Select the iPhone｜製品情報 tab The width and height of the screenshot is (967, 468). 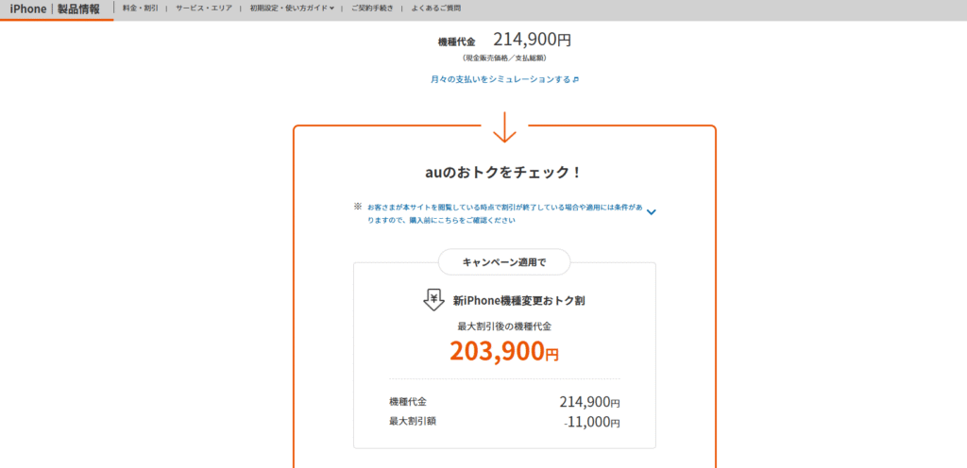(55, 9)
